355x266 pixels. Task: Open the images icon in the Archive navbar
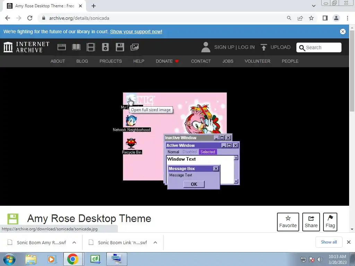click(x=135, y=47)
